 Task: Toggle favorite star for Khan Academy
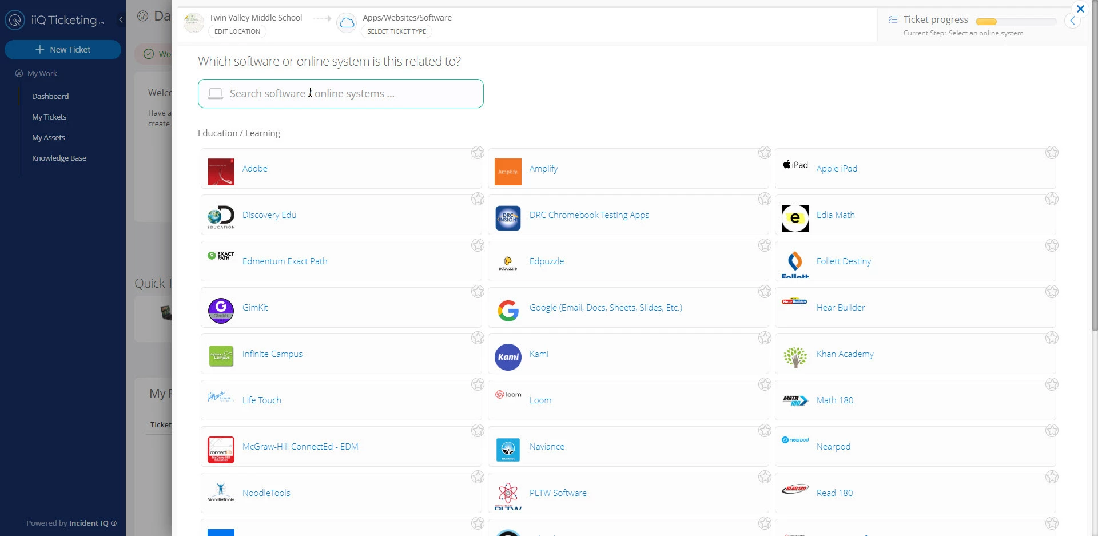coord(1052,338)
